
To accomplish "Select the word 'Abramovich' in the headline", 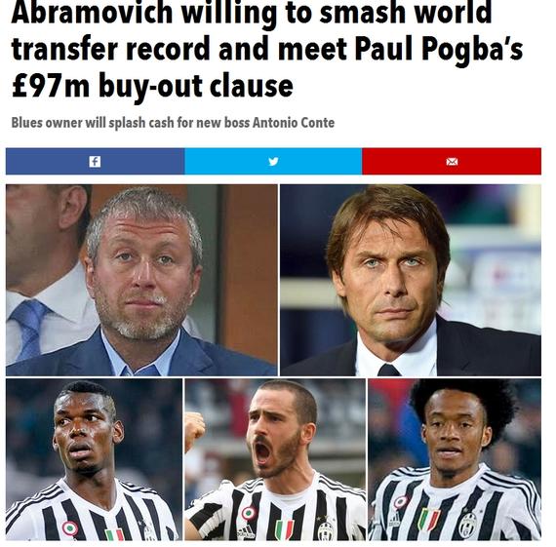I will (92, 12).
